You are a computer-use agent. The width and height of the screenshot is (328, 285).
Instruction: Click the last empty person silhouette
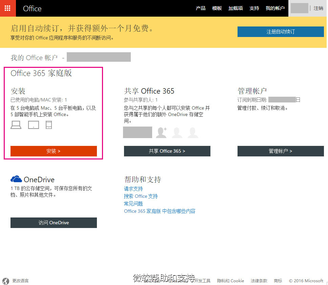193,132
